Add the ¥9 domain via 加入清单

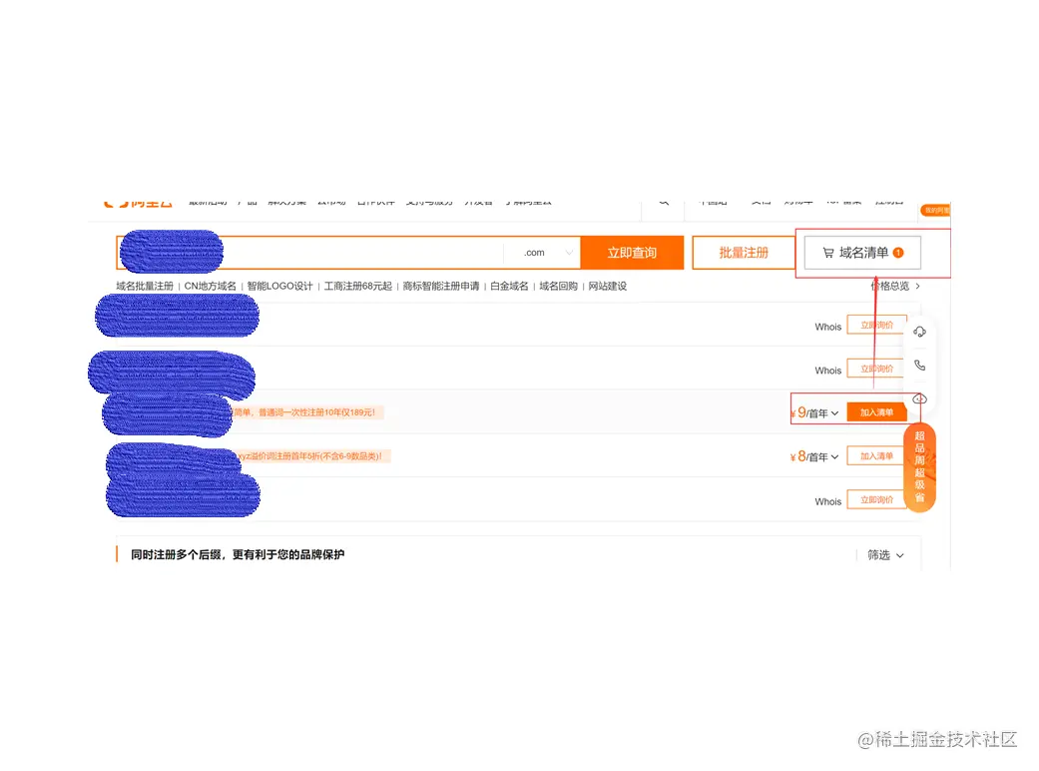coord(875,411)
